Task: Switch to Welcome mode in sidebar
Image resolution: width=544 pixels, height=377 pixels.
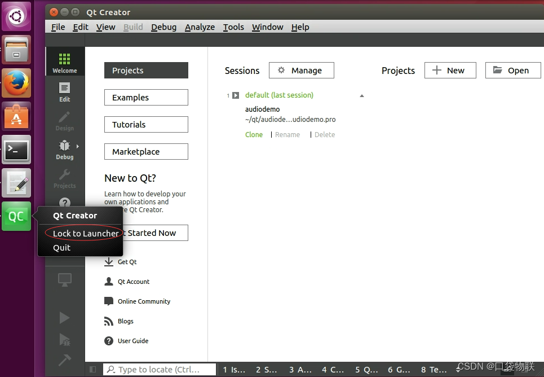Action: tap(65, 62)
